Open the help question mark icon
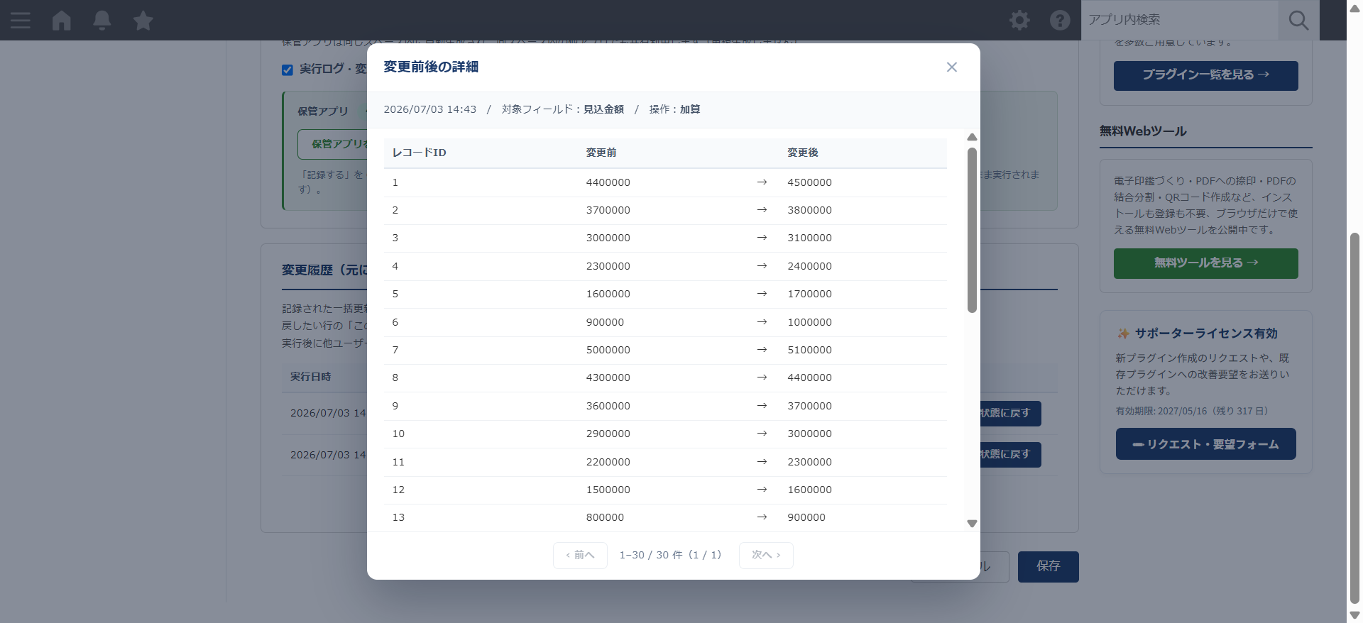 (x=1060, y=20)
